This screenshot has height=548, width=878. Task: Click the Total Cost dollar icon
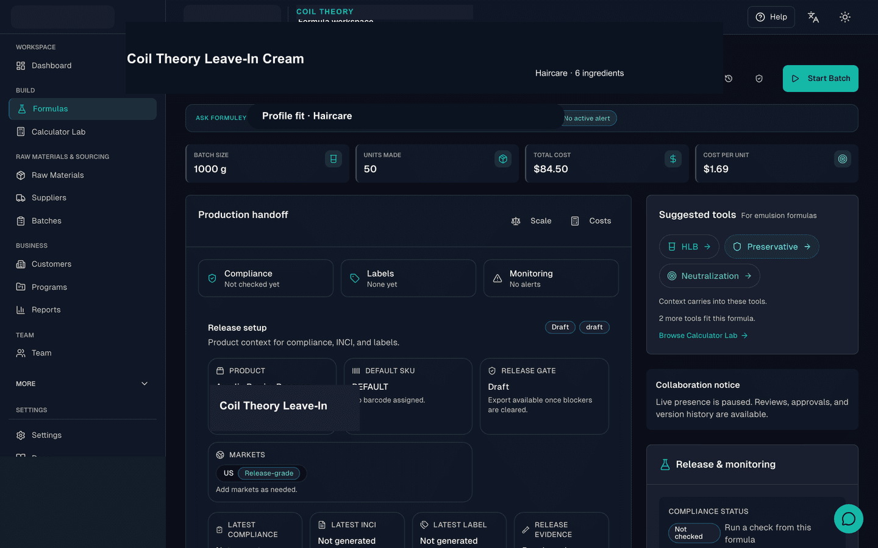[x=673, y=159]
